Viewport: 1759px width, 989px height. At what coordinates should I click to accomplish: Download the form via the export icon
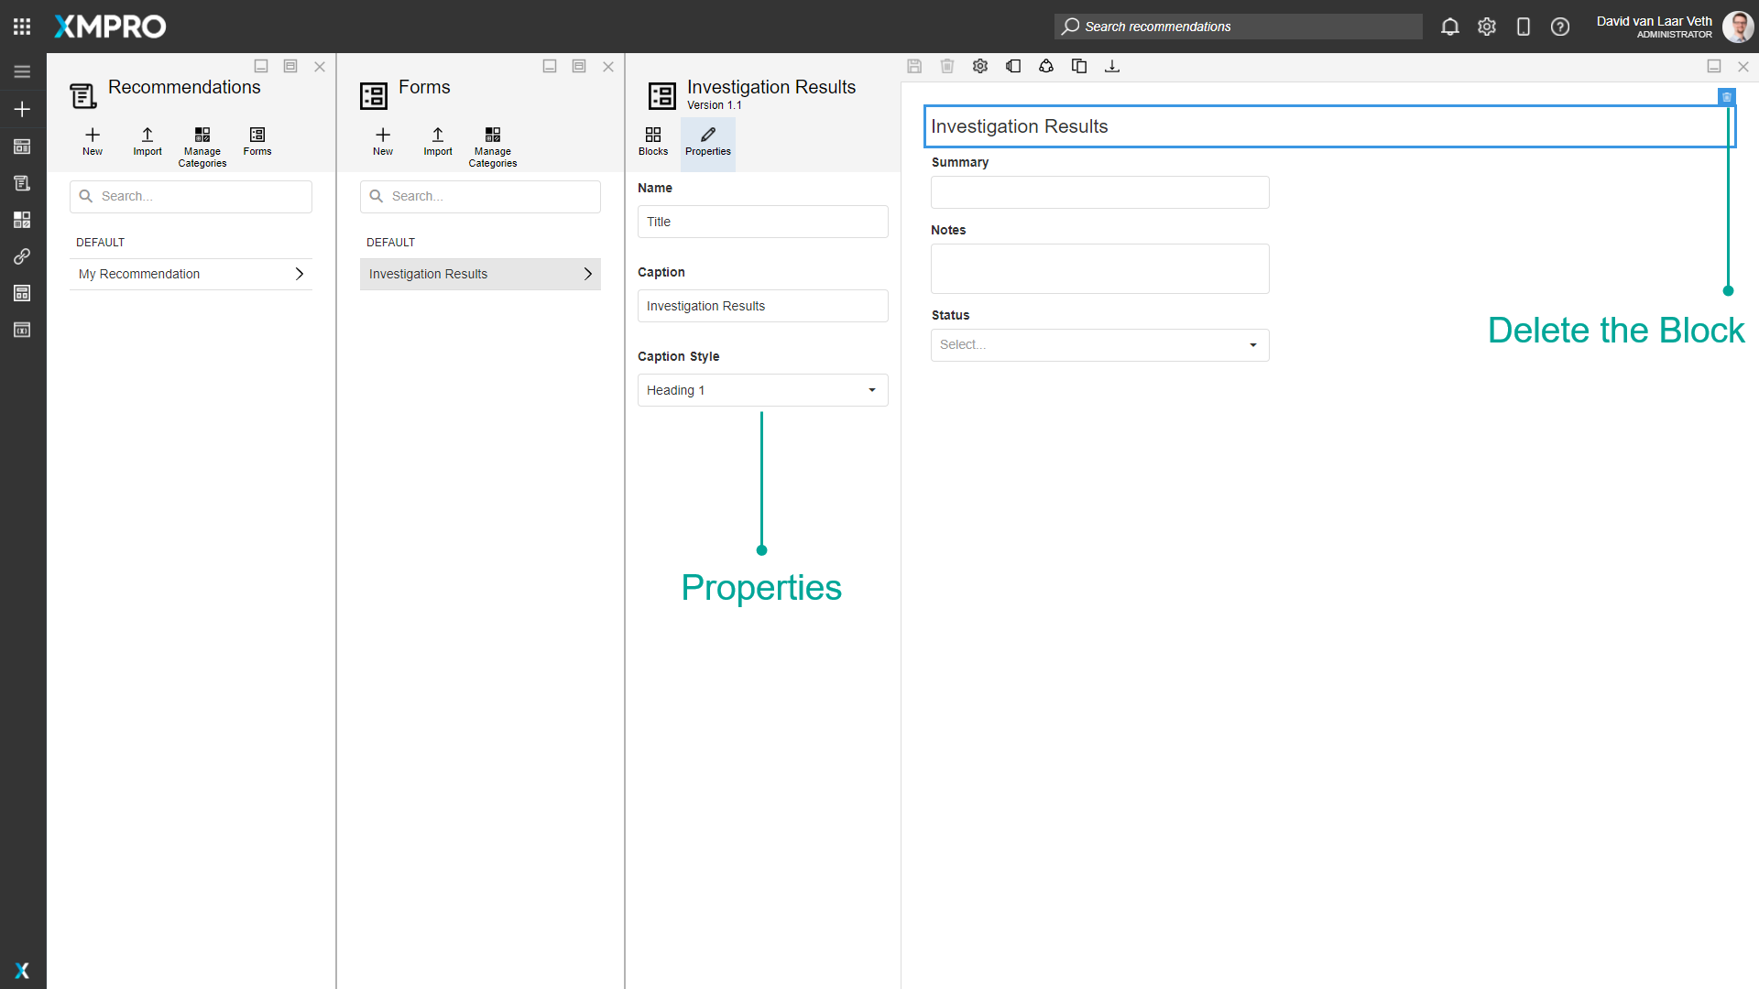click(1112, 66)
